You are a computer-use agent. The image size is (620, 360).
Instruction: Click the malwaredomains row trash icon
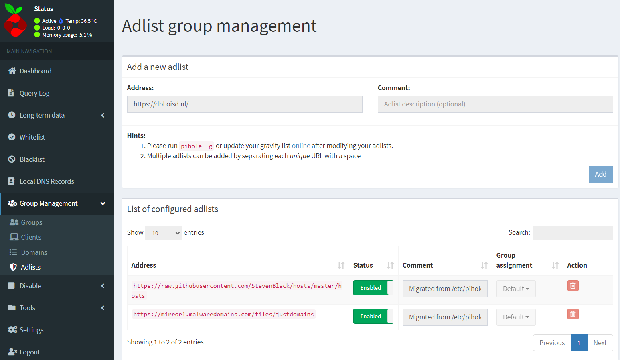click(x=573, y=314)
